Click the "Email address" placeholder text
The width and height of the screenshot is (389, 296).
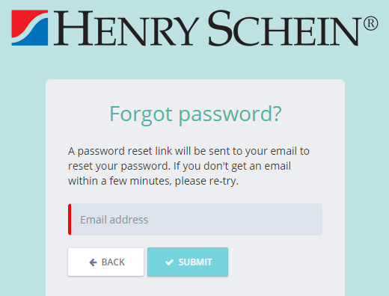(x=114, y=220)
